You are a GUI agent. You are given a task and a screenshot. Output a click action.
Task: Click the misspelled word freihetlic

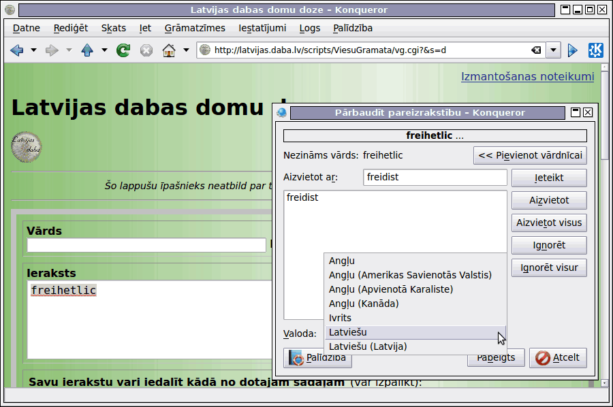63,291
